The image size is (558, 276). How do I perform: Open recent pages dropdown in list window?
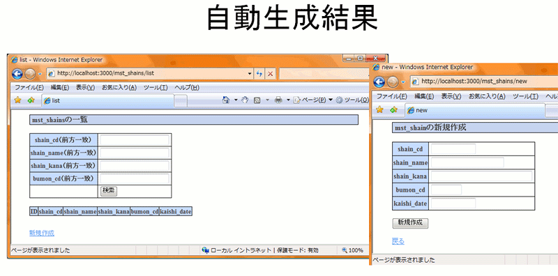click(x=40, y=74)
